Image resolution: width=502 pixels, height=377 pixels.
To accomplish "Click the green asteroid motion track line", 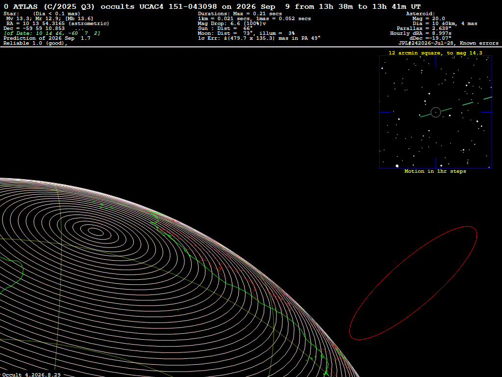I will [456, 107].
